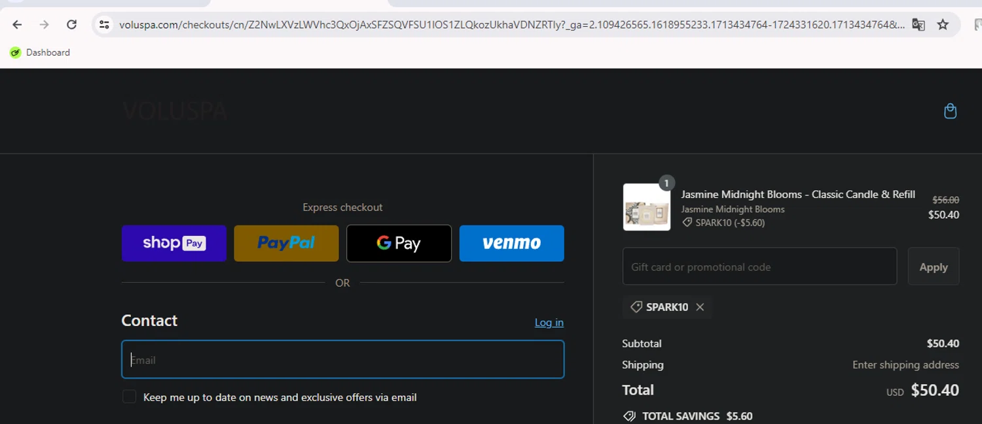Click the 'Enter shipping address' text
Viewport: 982px width, 424px height.
coord(905,365)
